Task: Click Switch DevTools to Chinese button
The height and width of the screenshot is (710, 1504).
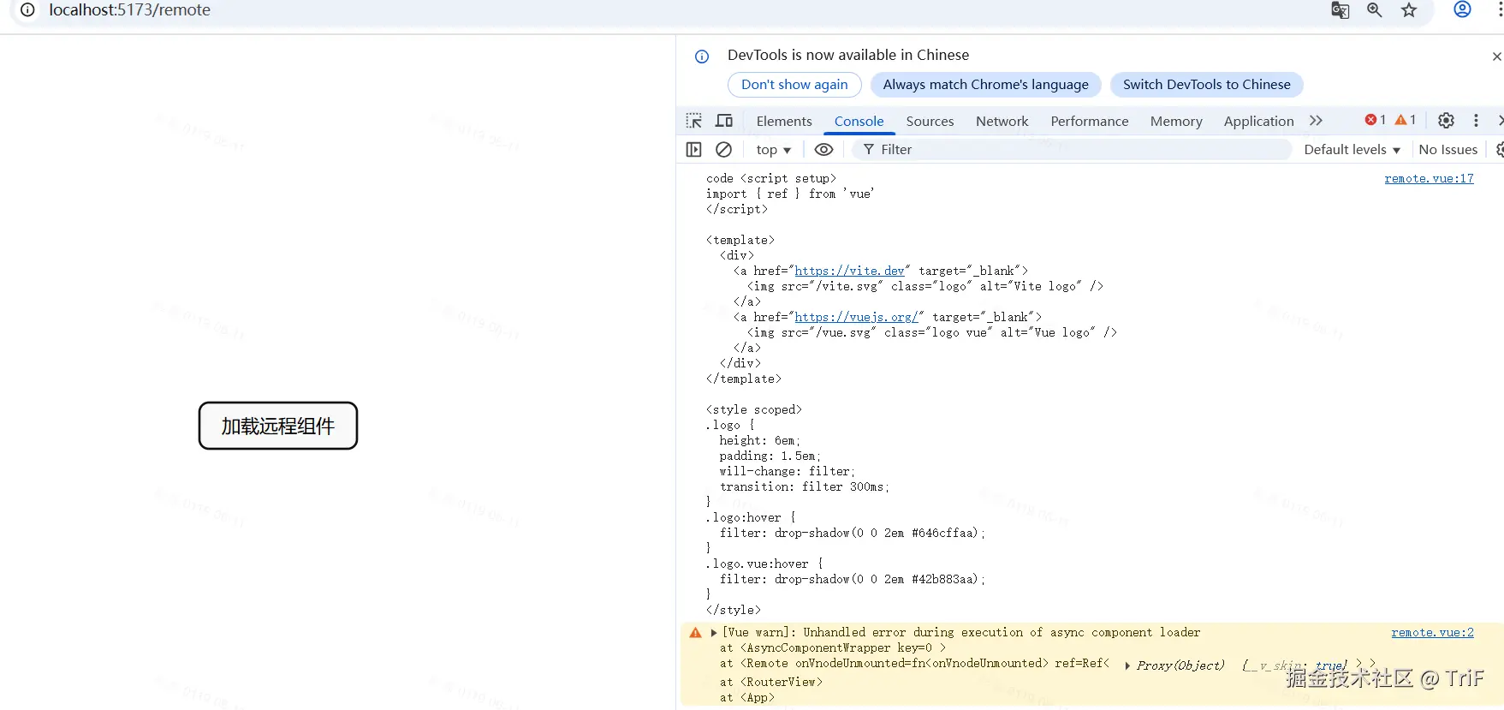Action: [1207, 85]
